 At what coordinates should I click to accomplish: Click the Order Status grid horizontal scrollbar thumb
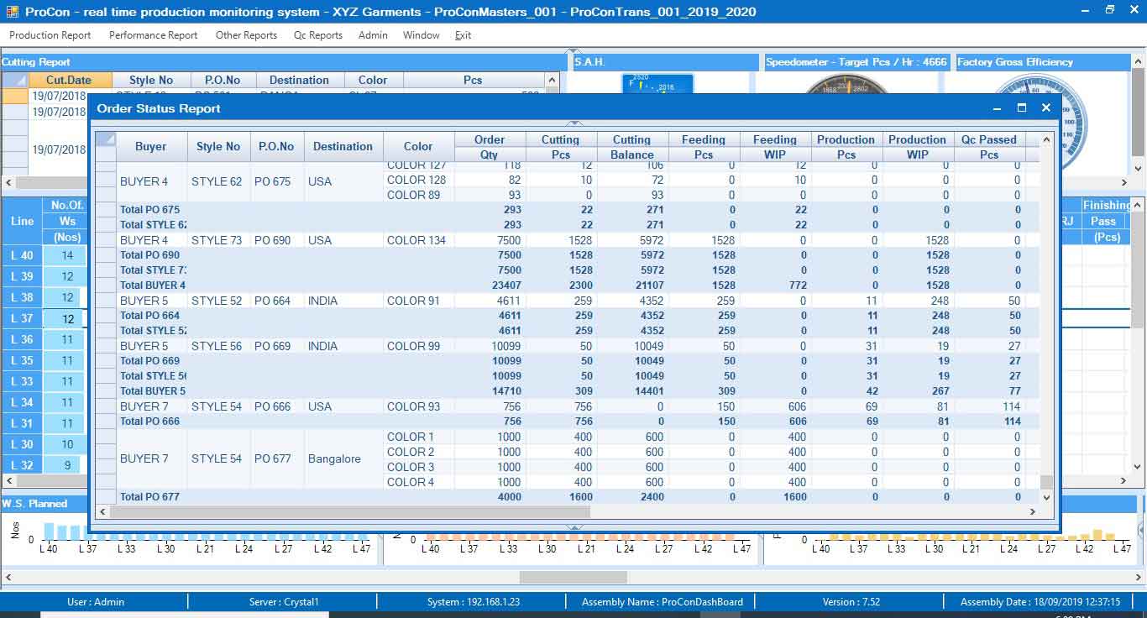point(348,511)
